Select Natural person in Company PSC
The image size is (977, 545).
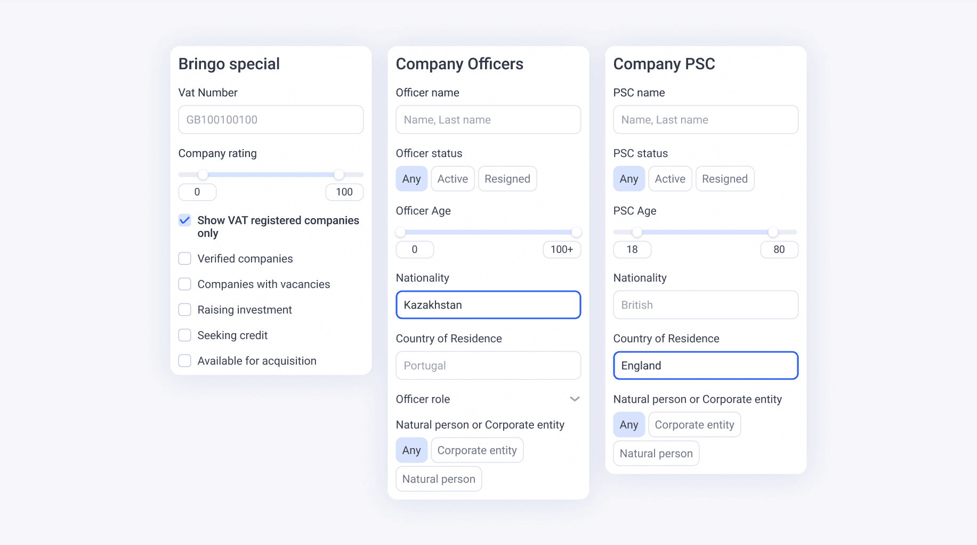(656, 453)
